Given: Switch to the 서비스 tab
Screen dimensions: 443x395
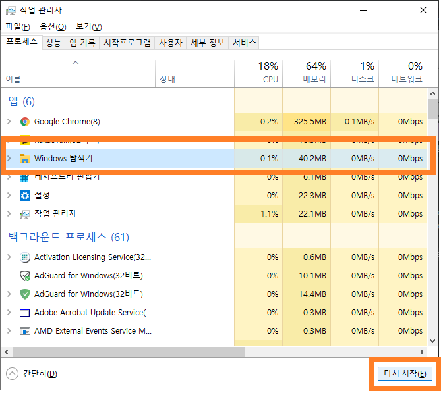Looking at the screenshot, I should (244, 43).
